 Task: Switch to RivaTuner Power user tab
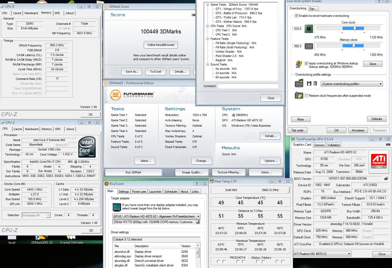[x=139, y=192]
